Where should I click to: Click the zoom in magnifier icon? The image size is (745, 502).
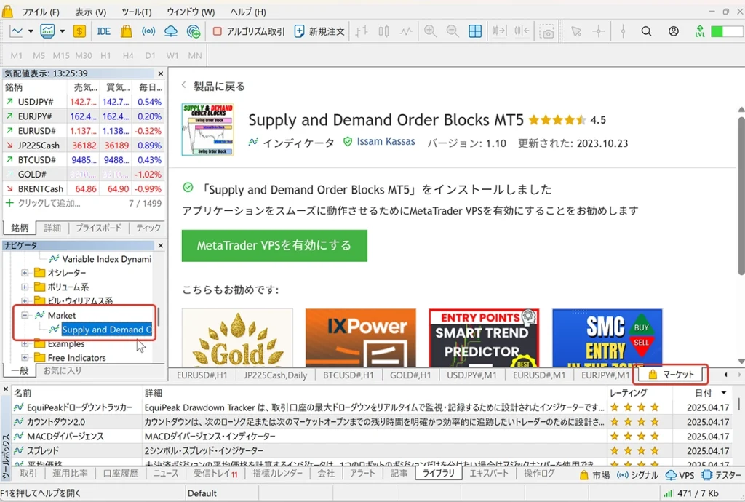431,31
